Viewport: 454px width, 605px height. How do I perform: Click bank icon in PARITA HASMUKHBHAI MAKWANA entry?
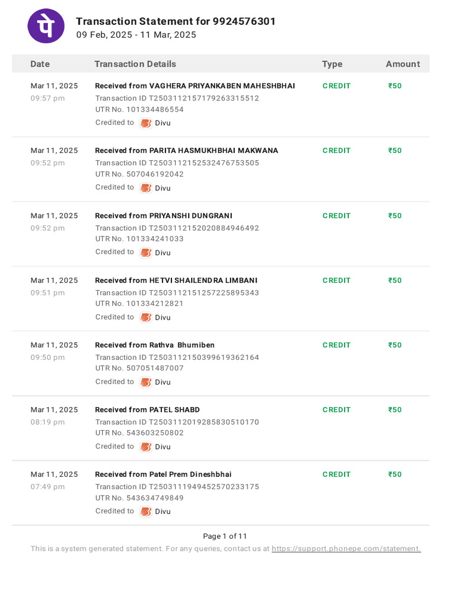click(145, 188)
